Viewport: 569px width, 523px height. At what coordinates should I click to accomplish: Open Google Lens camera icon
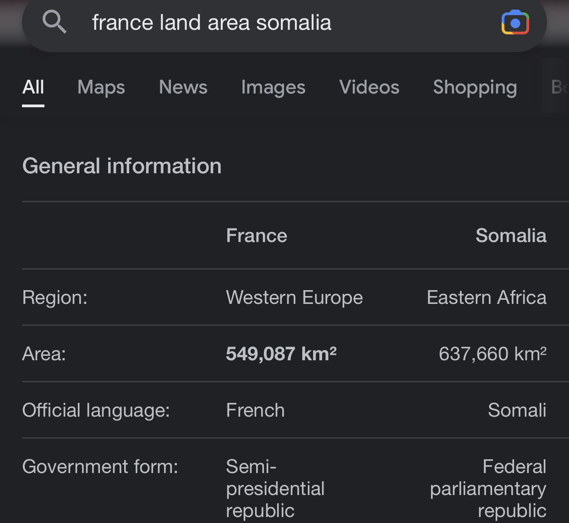[x=515, y=22]
